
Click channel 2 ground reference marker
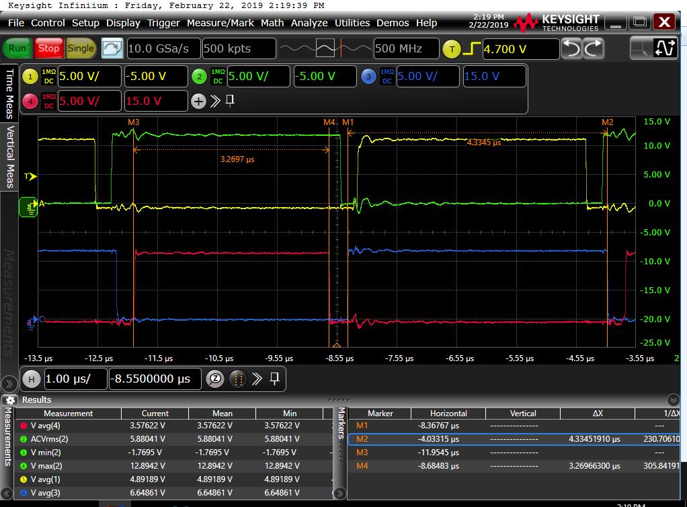[28, 207]
